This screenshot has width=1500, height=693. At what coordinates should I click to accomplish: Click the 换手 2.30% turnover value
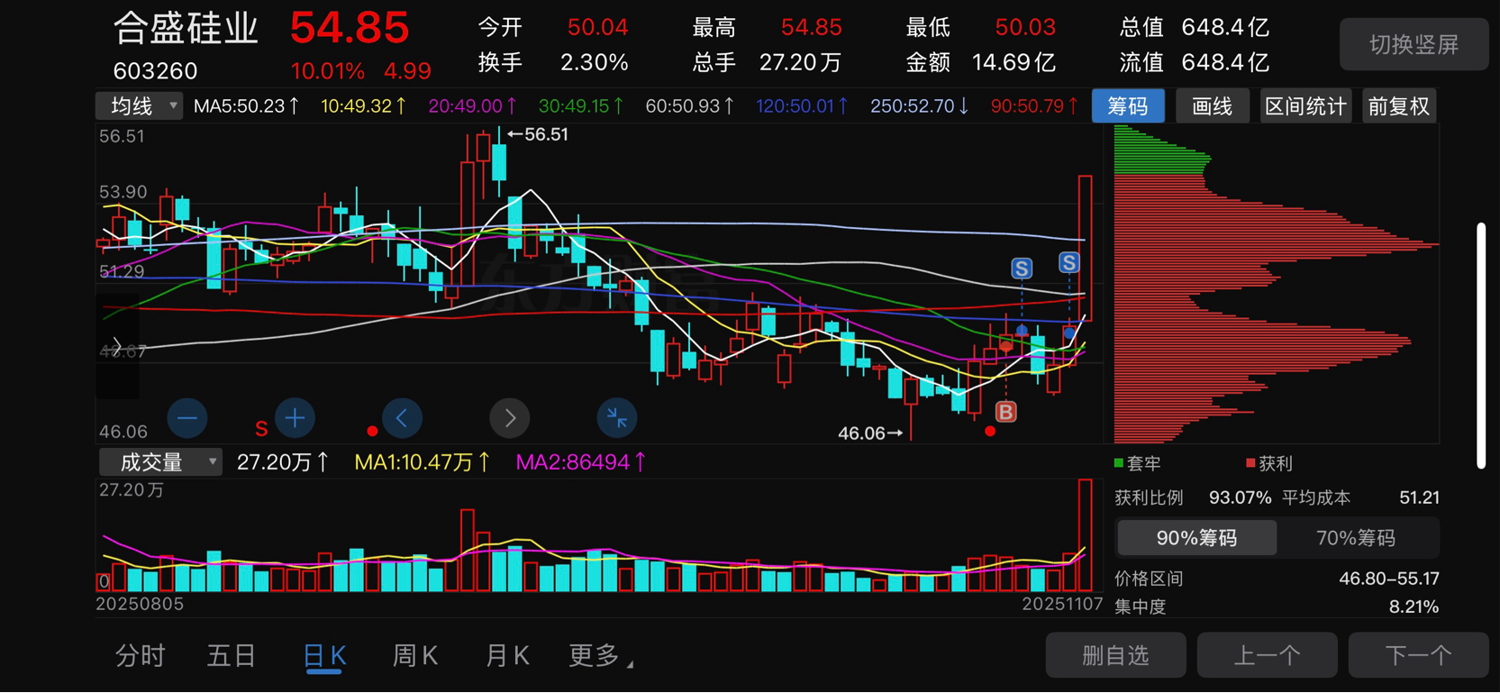(x=594, y=62)
